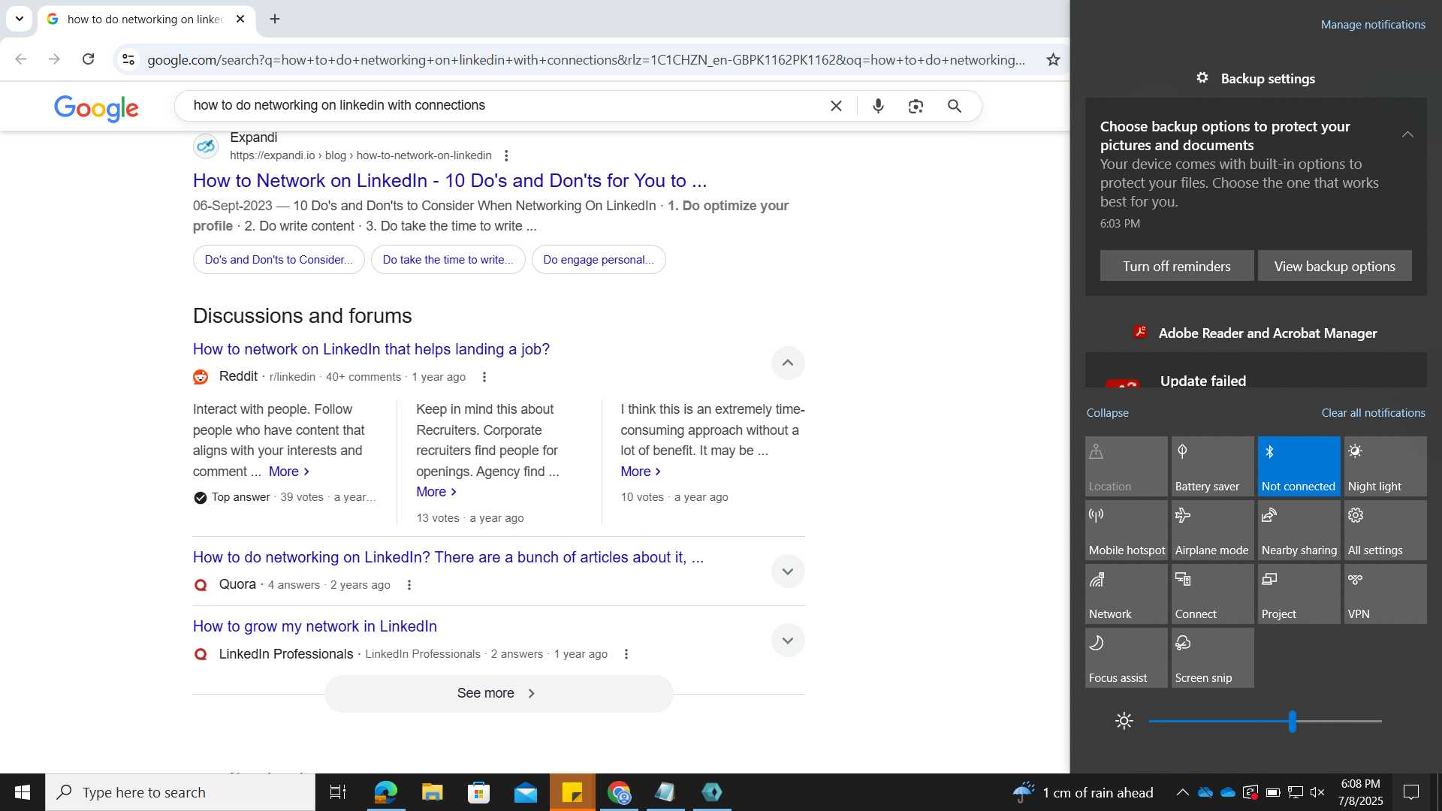1442x811 pixels.
Task: Toggle Battery saver quick action
Action: [1212, 466]
